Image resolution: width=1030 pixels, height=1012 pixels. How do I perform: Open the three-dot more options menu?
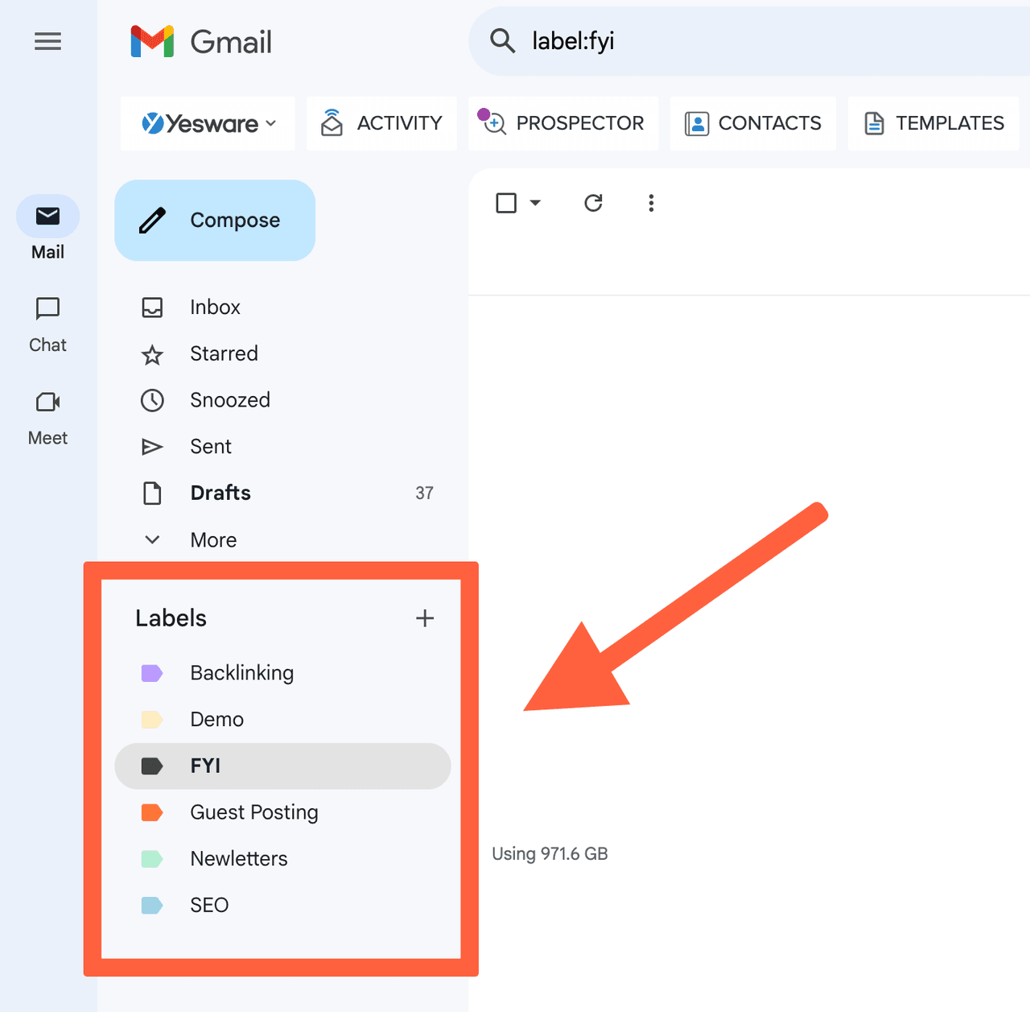tap(651, 203)
